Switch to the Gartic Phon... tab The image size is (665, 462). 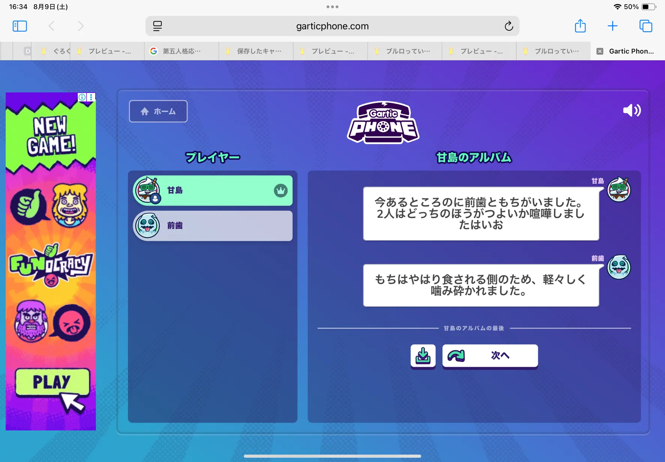point(627,51)
